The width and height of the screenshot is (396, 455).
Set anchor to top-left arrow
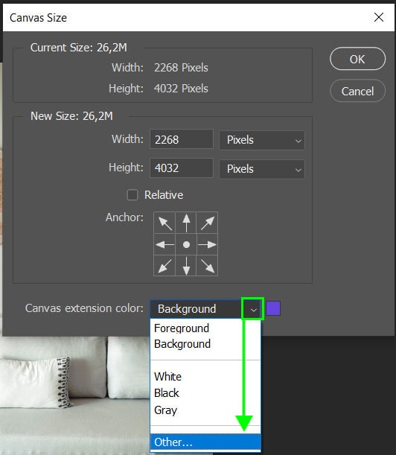coord(165,223)
